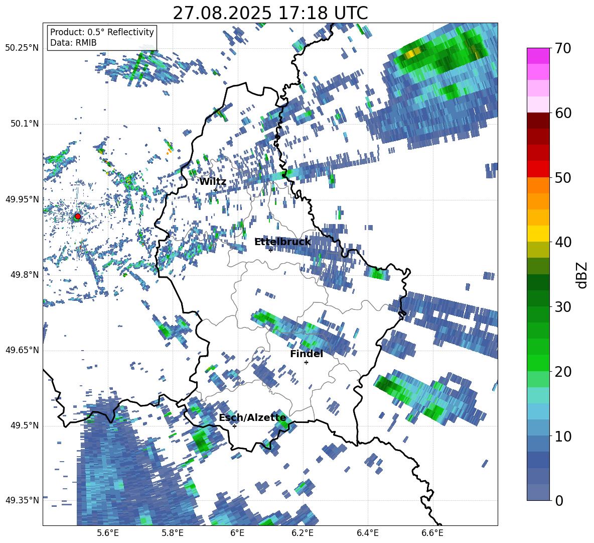The image size is (594, 543).
Task: Click the dBZ colorbar axis label
Action: point(582,275)
